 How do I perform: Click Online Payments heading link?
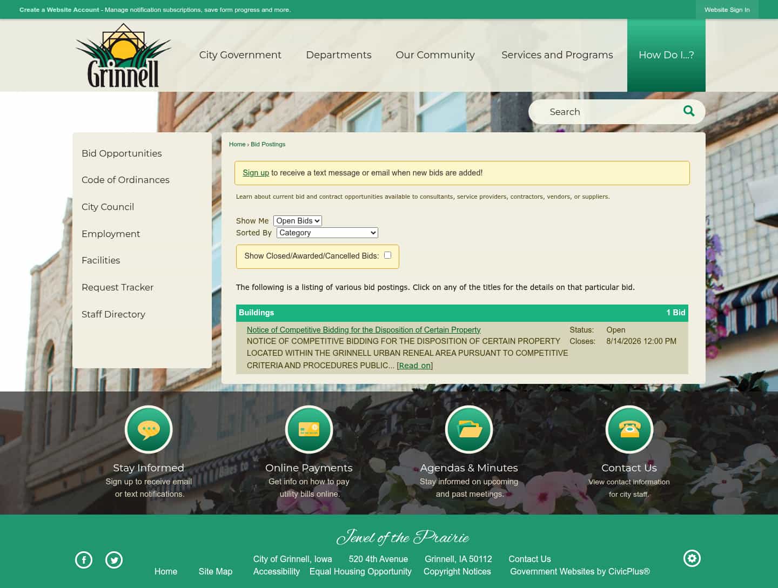(309, 468)
